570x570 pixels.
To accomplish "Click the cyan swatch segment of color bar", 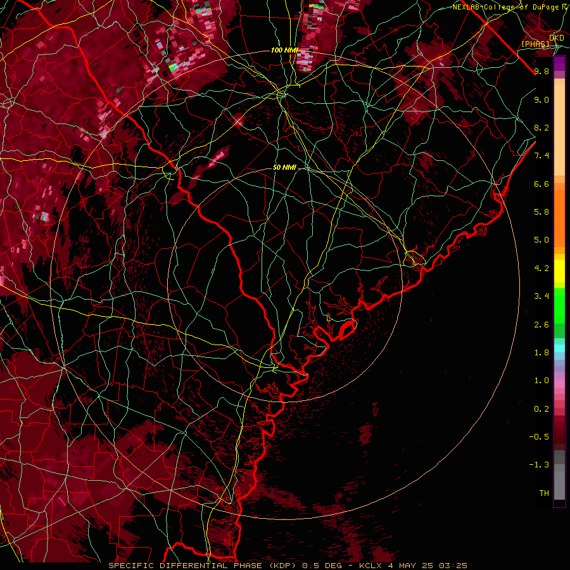I will point(559,348).
